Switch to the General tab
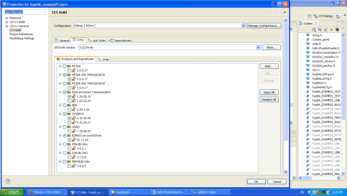This screenshot has width=347, height=196. pos(61,40)
